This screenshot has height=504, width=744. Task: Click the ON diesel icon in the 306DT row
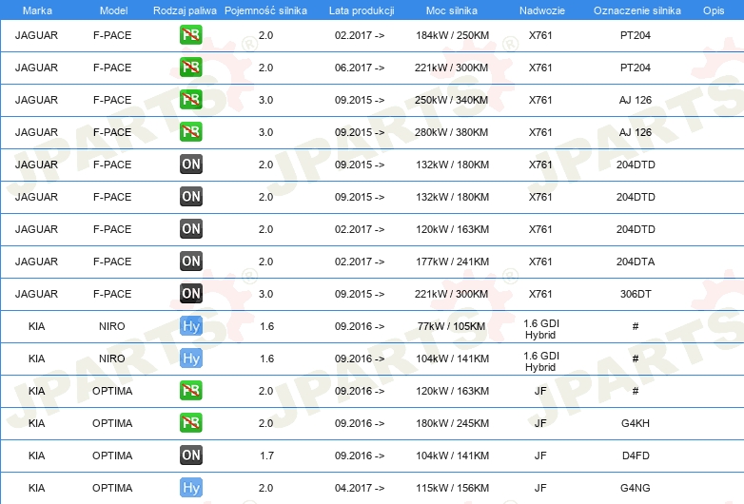click(191, 294)
